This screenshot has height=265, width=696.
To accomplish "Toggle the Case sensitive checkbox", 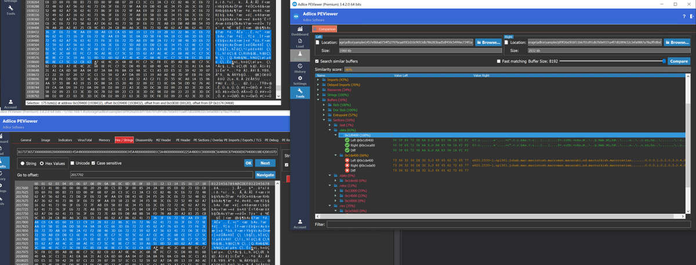I will [x=93, y=164].
